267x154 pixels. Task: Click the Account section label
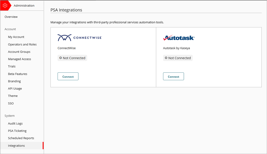click(x=10, y=29)
